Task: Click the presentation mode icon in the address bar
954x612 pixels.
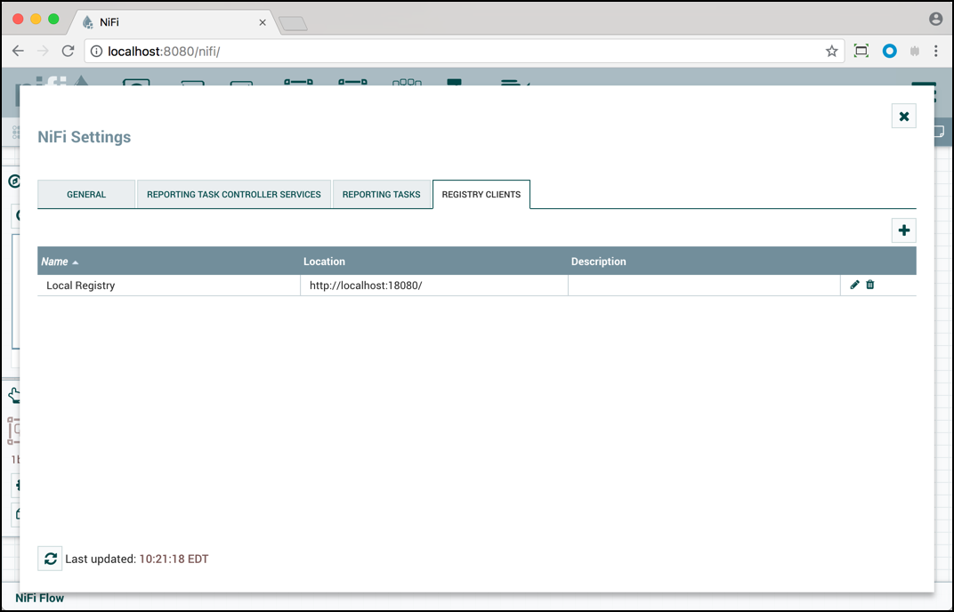Action: pyautogui.click(x=860, y=51)
